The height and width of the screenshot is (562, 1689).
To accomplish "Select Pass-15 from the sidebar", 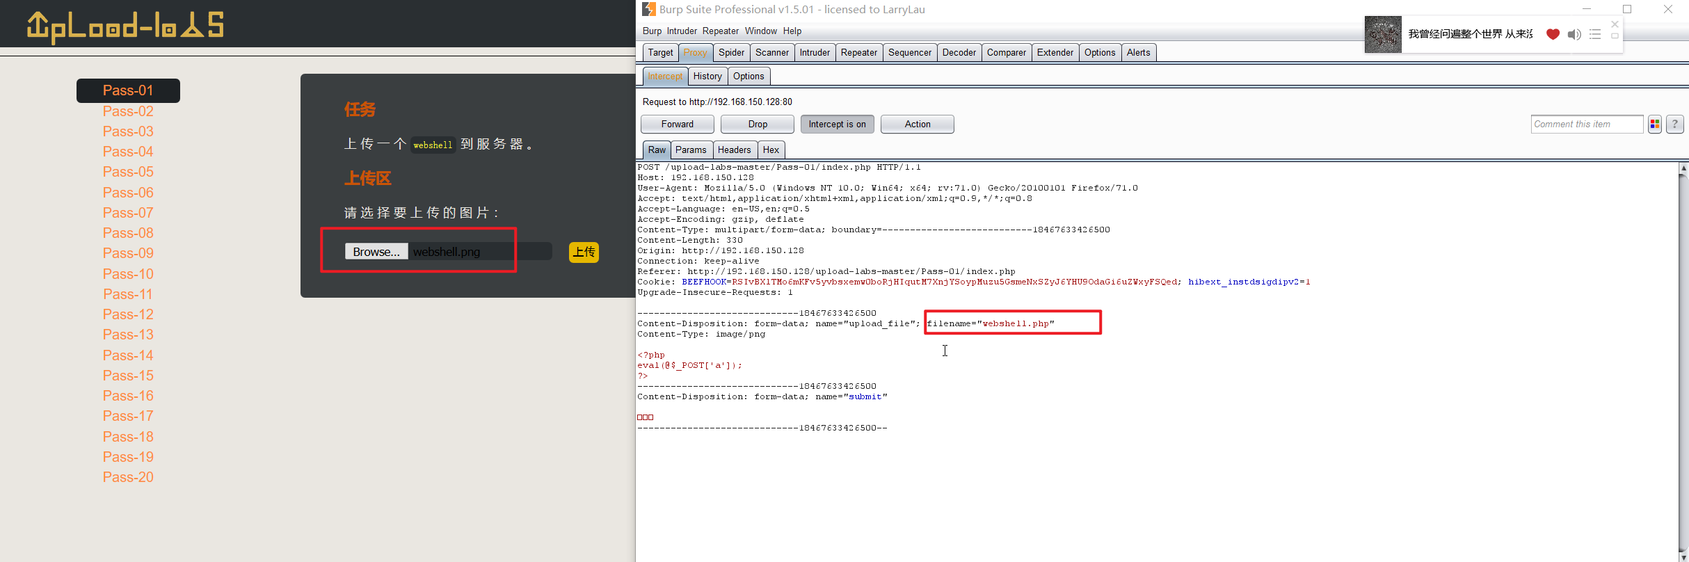I will tap(128, 376).
